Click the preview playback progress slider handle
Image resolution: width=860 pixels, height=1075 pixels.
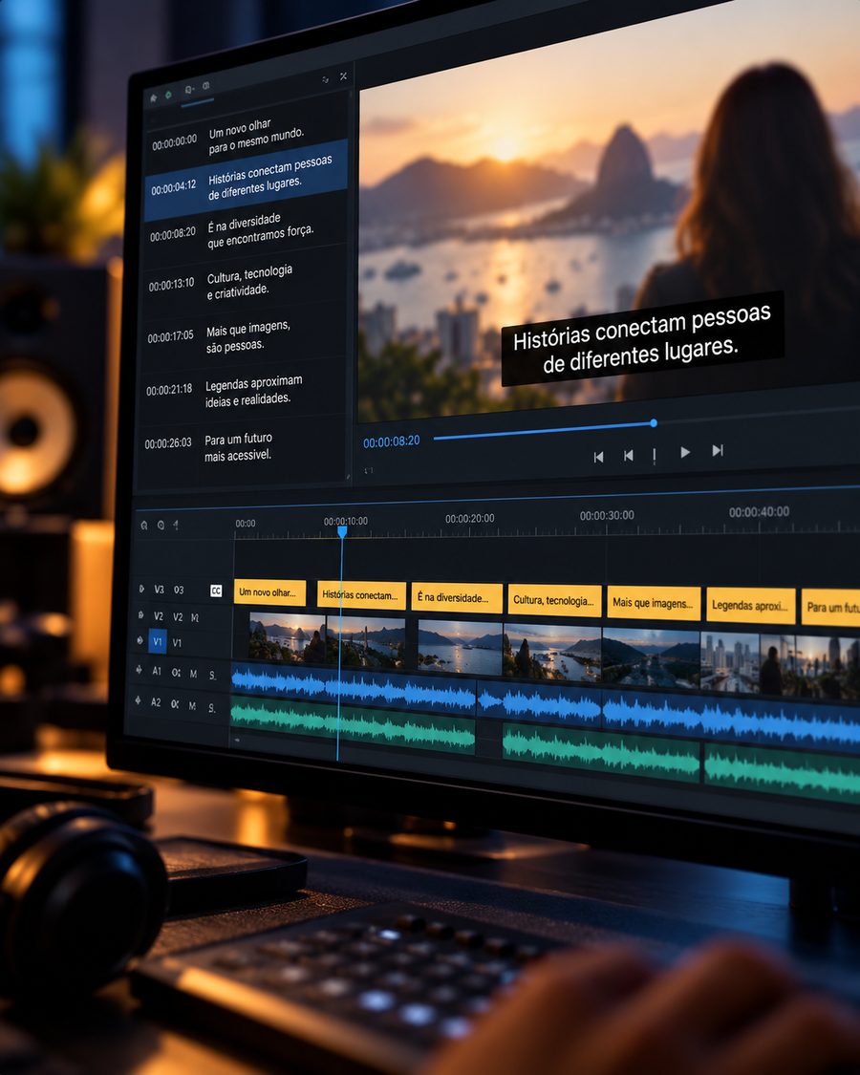[x=654, y=423]
